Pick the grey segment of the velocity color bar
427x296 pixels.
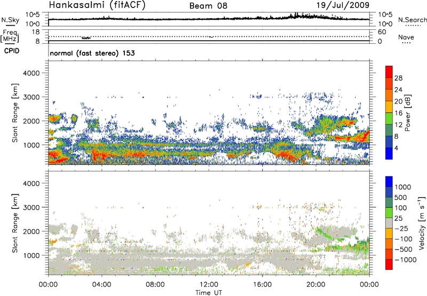[x=389, y=223]
